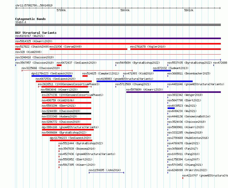This screenshot has height=188, width=228.
Task: Click the purple nsv5978690 variant bar
Action: 173,92
